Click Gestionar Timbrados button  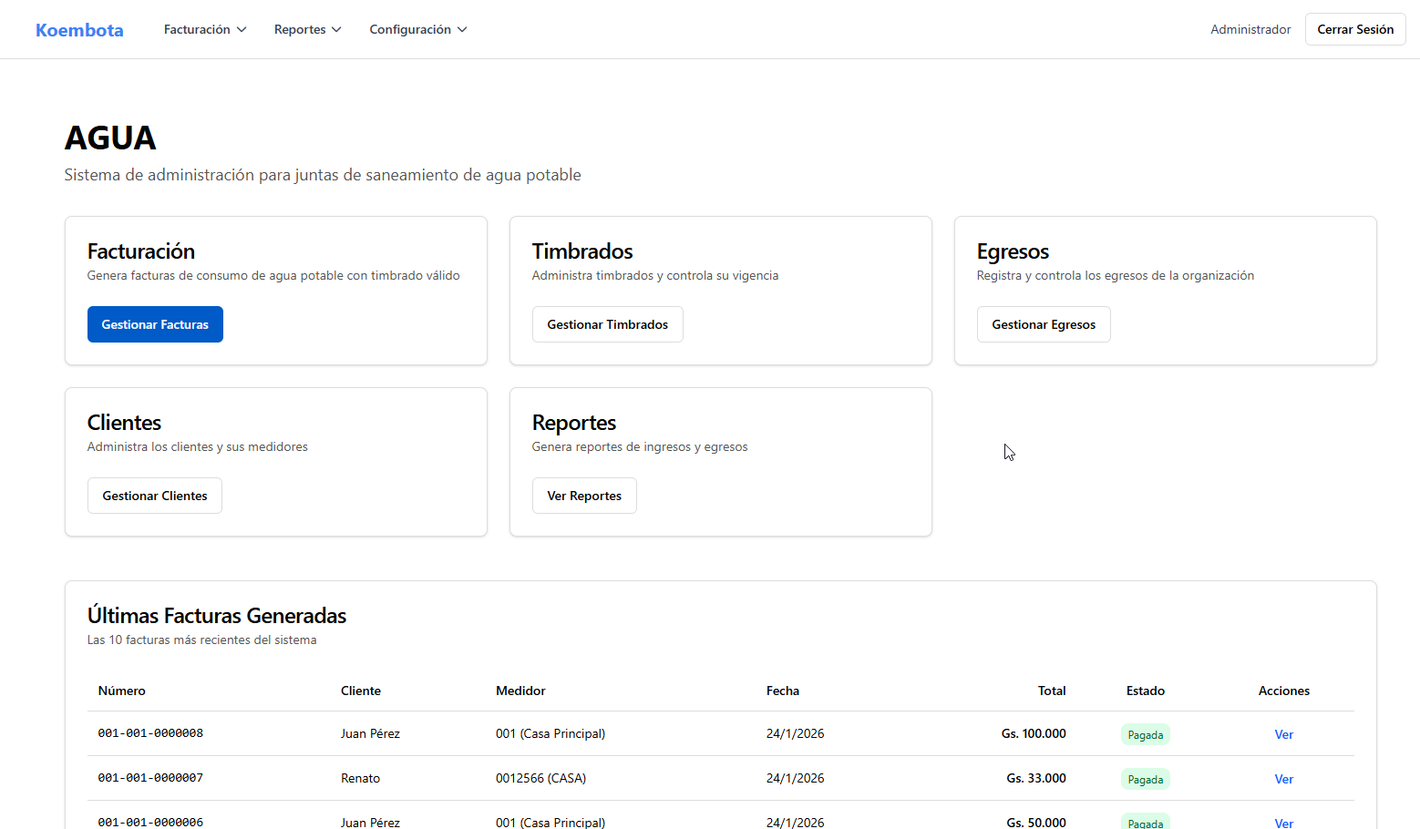607,324
